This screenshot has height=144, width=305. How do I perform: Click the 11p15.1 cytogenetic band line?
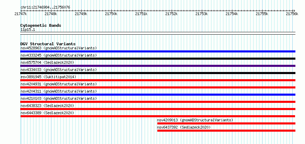pos(158,33)
